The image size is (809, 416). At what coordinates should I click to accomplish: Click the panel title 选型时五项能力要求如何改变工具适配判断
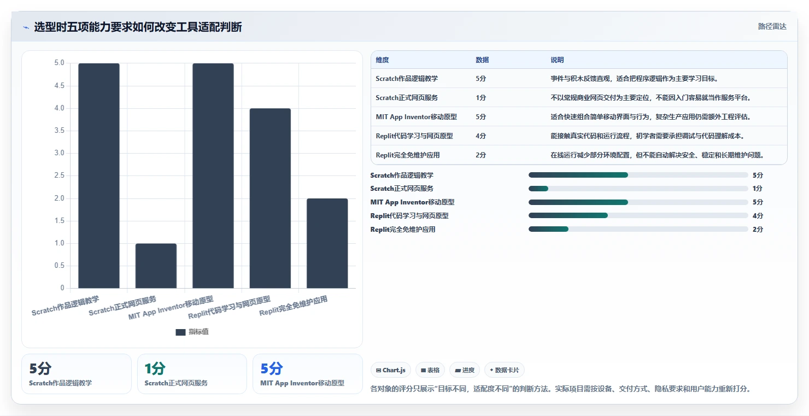pos(138,27)
